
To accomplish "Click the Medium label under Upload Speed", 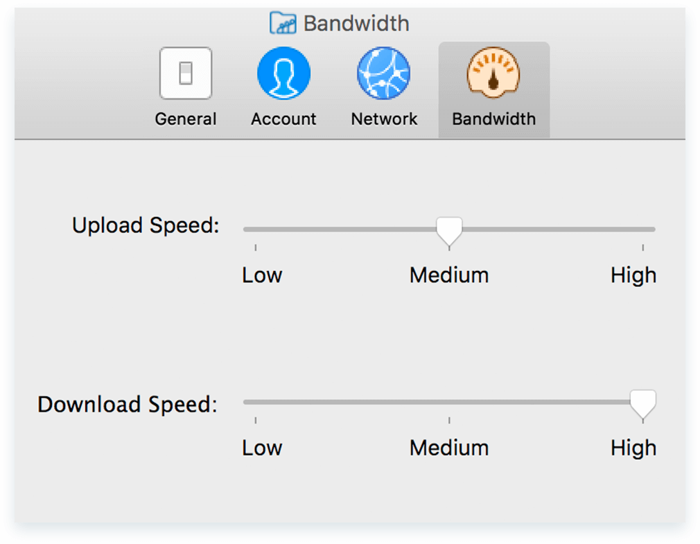I will click(449, 275).
